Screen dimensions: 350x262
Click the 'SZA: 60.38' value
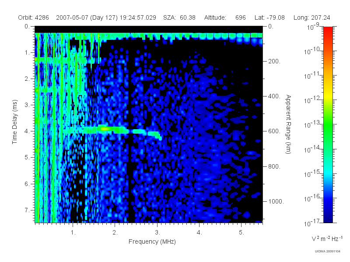click(x=179, y=17)
